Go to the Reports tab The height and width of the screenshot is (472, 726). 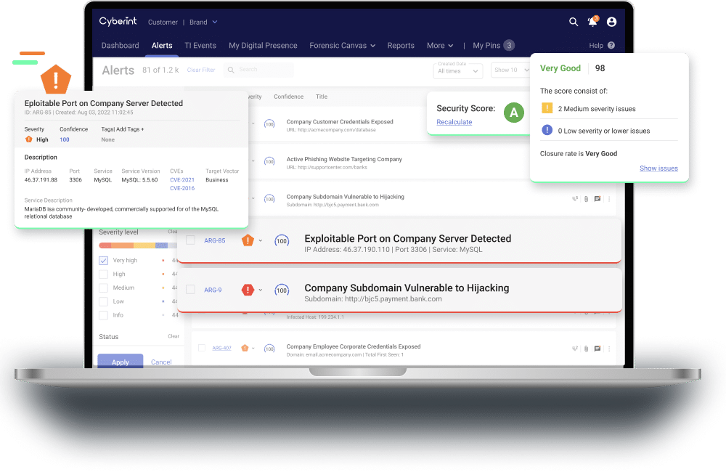(x=401, y=46)
